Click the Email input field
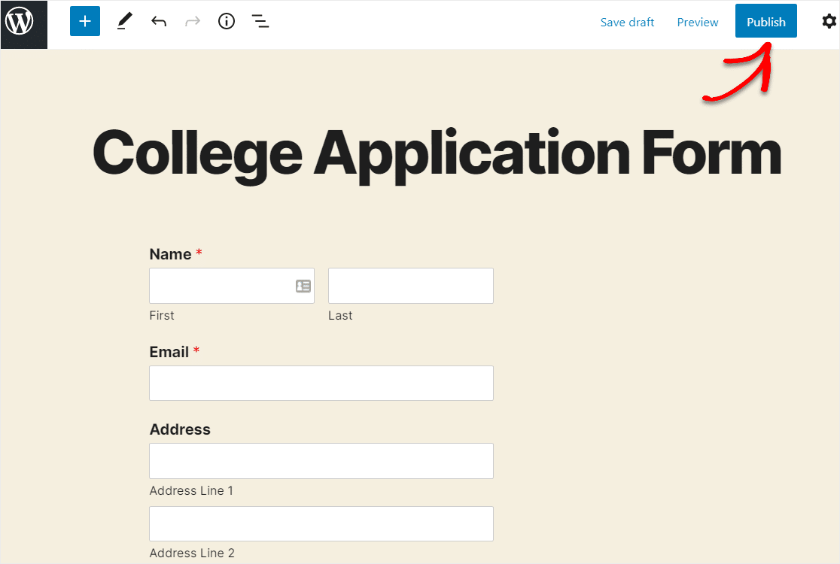Screen dimensions: 840x564 321,383
